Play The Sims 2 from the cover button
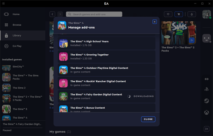213x136 pixels. [x=192, y=40]
